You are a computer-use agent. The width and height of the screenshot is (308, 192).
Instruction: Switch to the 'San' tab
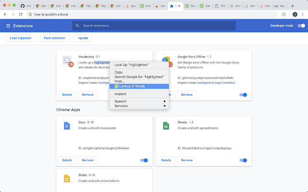pos(41,6)
